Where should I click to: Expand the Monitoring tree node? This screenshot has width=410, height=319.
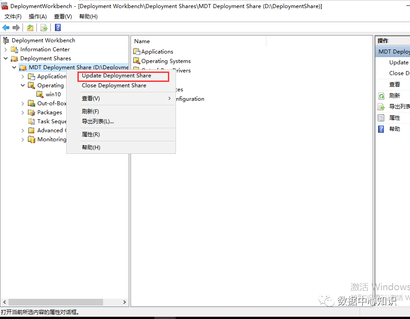(23, 139)
